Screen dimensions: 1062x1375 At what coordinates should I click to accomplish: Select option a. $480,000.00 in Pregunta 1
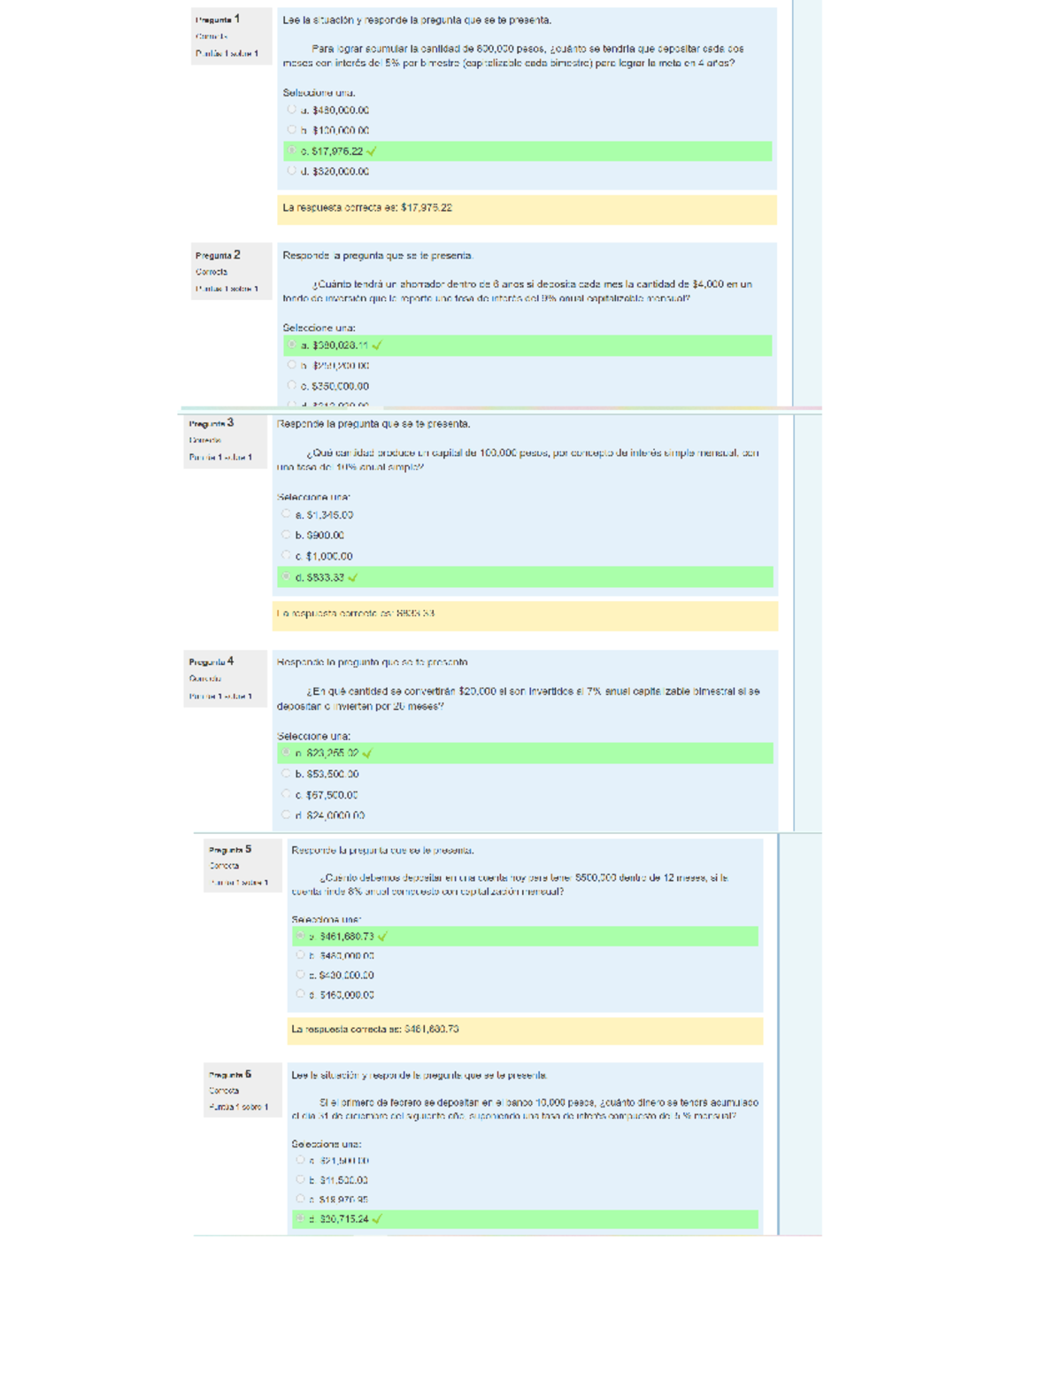292,110
